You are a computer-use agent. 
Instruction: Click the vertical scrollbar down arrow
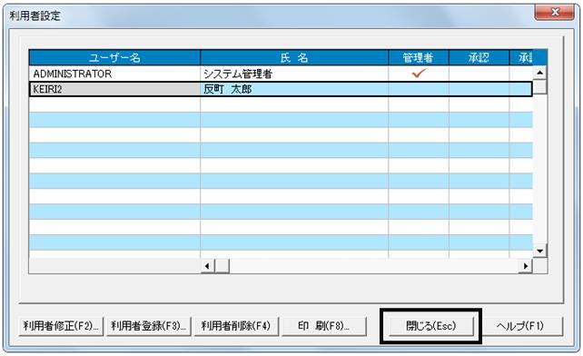[x=540, y=251]
